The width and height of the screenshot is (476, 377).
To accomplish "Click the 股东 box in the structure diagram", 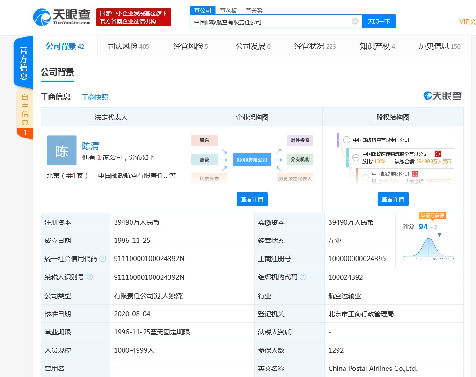I will 205,140.
